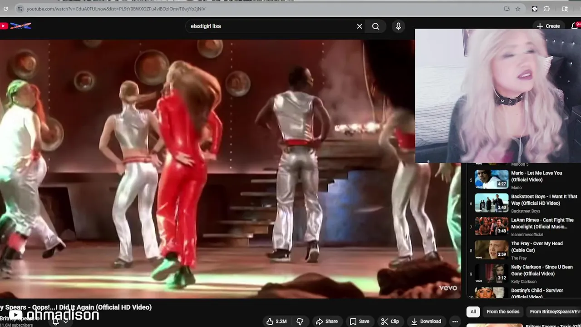Viewport: 581px width, 327px height.
Task: Open LeAnn Rimes Cant Fight The Moonlight thumbnail
Action: click(492, 226)
